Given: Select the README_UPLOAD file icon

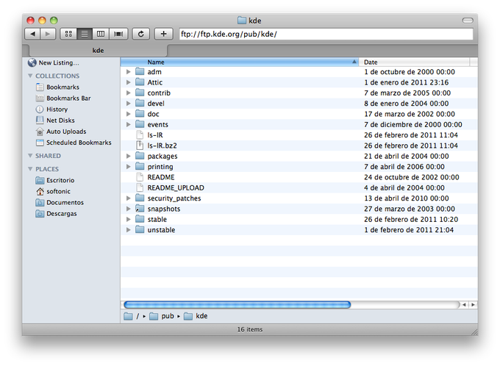Looking at the screenshot, I should pos(140,187).
